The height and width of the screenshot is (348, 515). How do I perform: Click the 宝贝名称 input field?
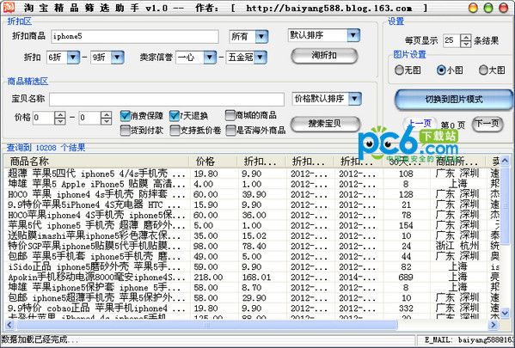167,99
